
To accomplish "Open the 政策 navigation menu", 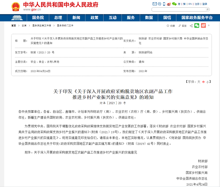I will [94, 18].
